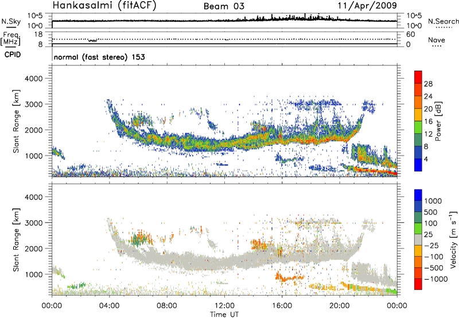Click the 1000 tick of the velocity panel axis
The width and height of the screenshot is (459, 318).
(x=34, y=274)
